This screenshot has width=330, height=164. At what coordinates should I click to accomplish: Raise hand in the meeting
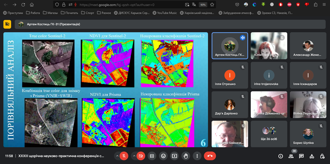point(186,156)
